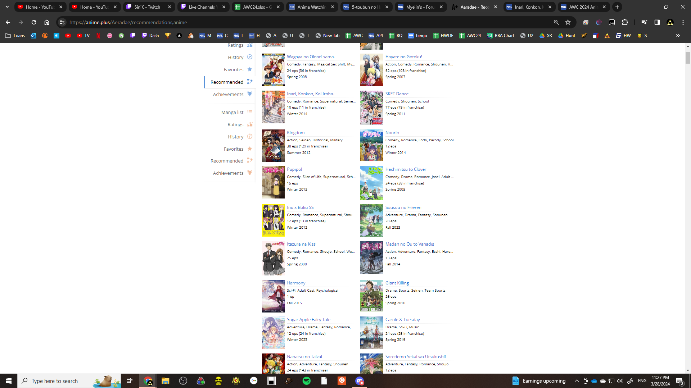Open the AWC24 bookmark

tap(470, 36)
